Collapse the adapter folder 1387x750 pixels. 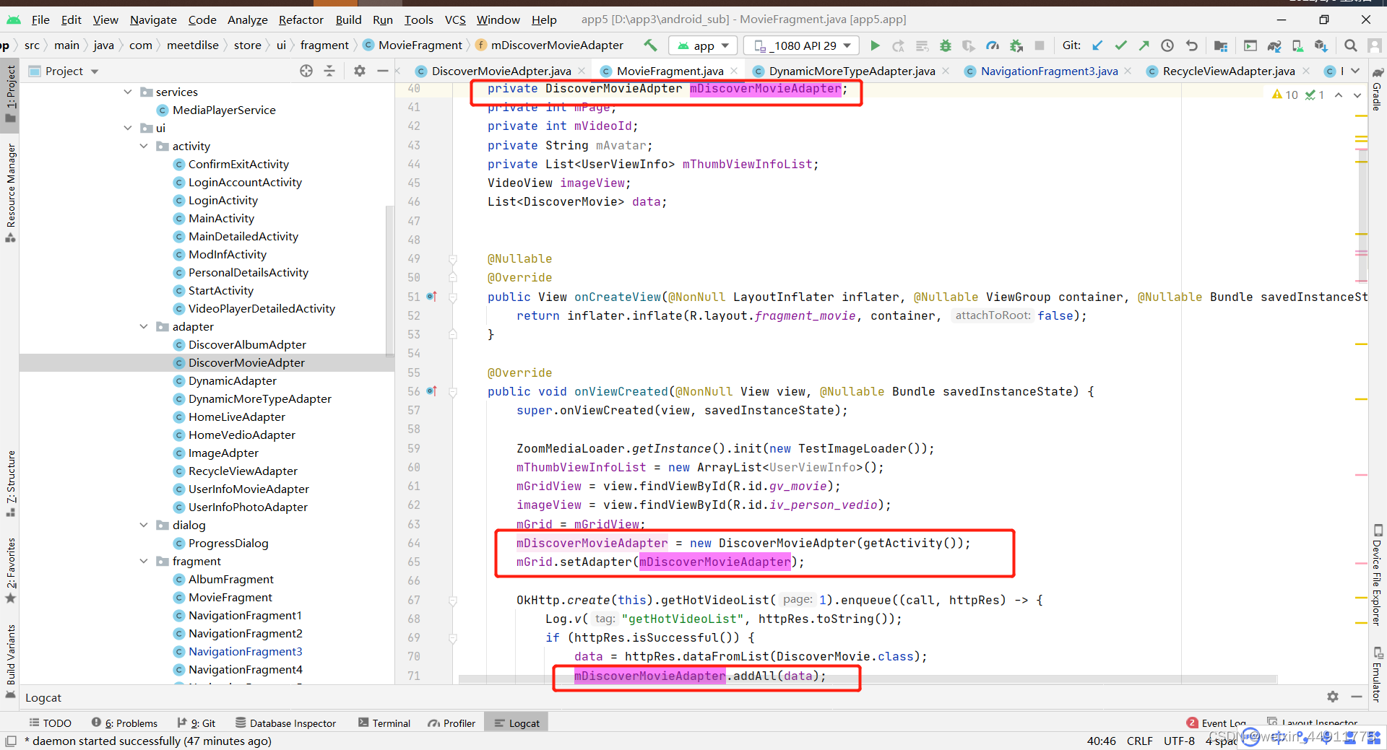point(144,326)
